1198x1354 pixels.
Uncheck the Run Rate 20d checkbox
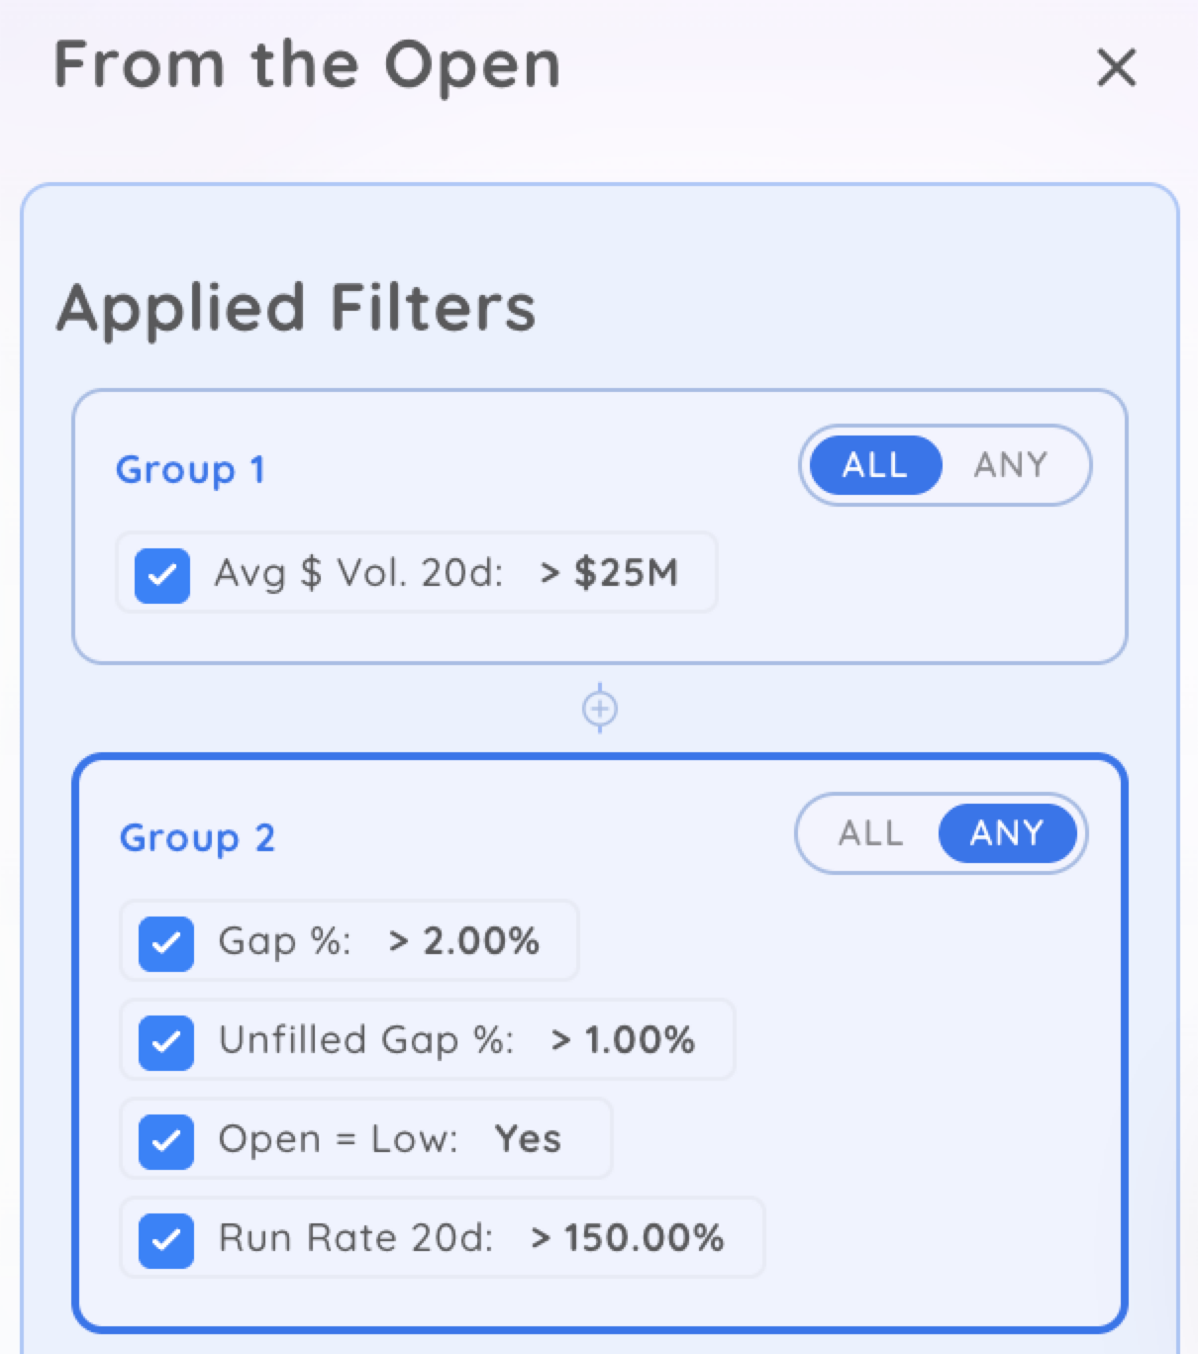click(166, 1240)
